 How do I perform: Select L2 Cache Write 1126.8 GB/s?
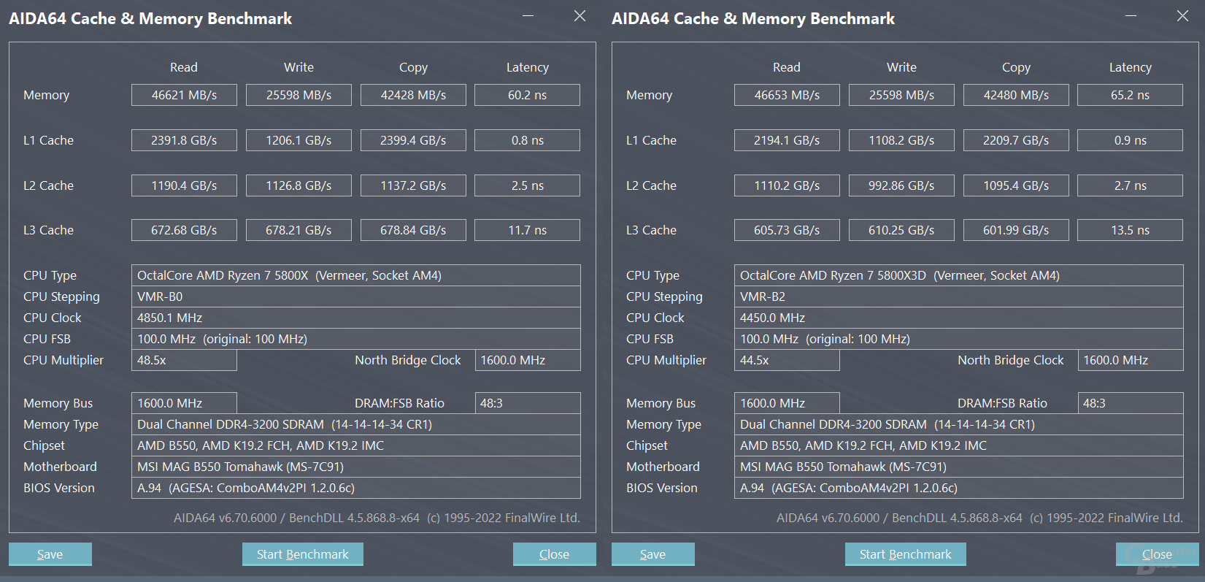click(299, 185)
